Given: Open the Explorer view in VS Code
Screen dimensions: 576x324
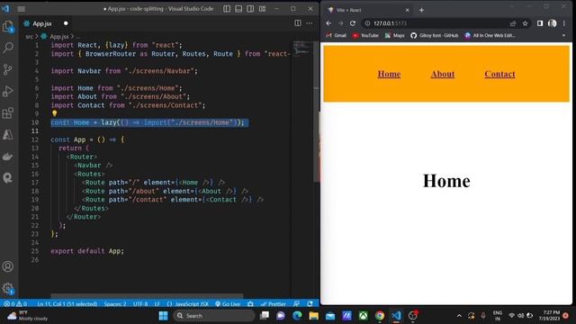Looking at the screenshot, I should pyautogui.click(x=8, y=26).
